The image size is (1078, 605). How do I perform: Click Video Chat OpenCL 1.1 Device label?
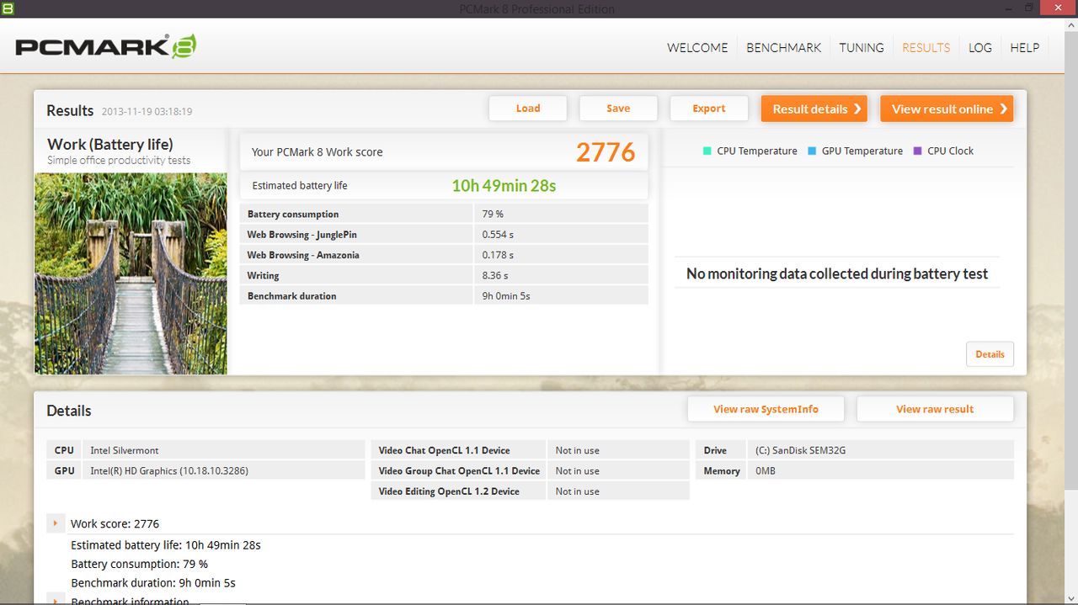tap(444, 450)
